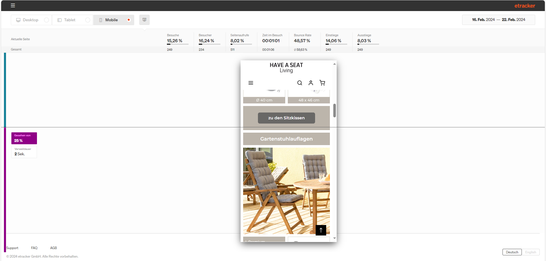Click the end date 22. Feb. 2024

[x=513, y=20]
